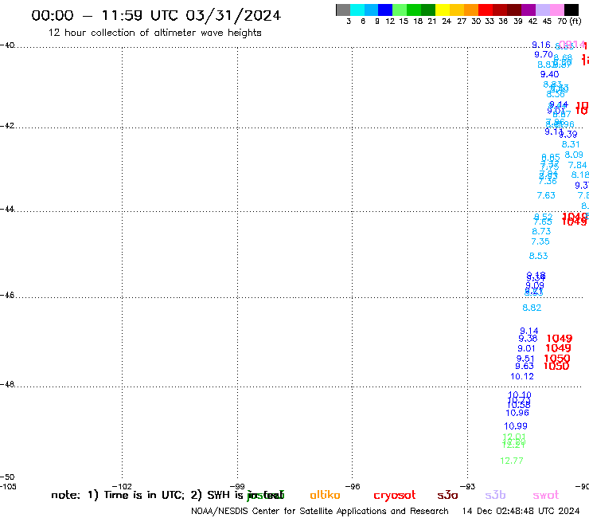Pick the '-96' longitude axis label
The image size is (589, 518).
click(x=353, y=486)
